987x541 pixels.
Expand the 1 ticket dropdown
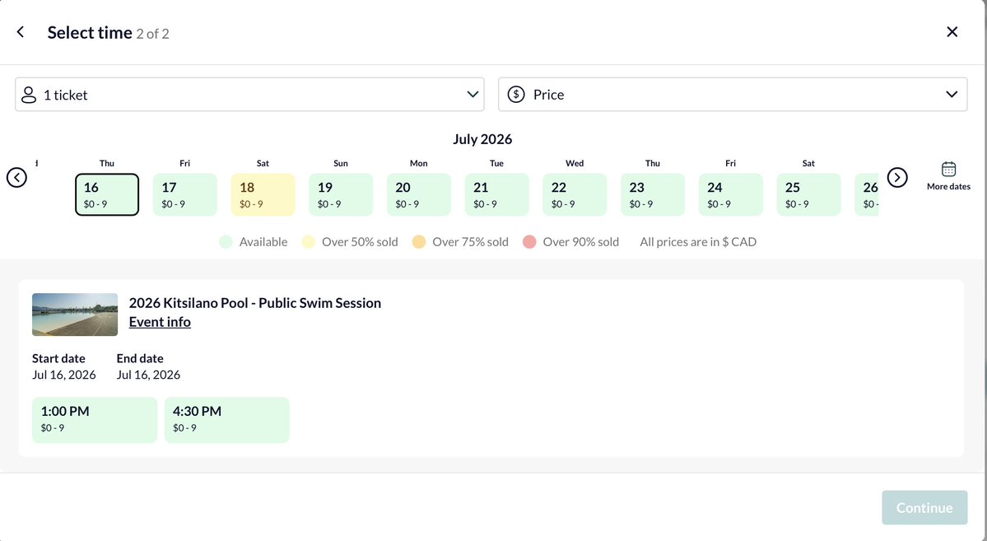point(250,95)
